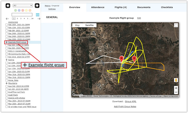Tick the Anafi flight checkbox
188x113 pixels.
(7, 95)
